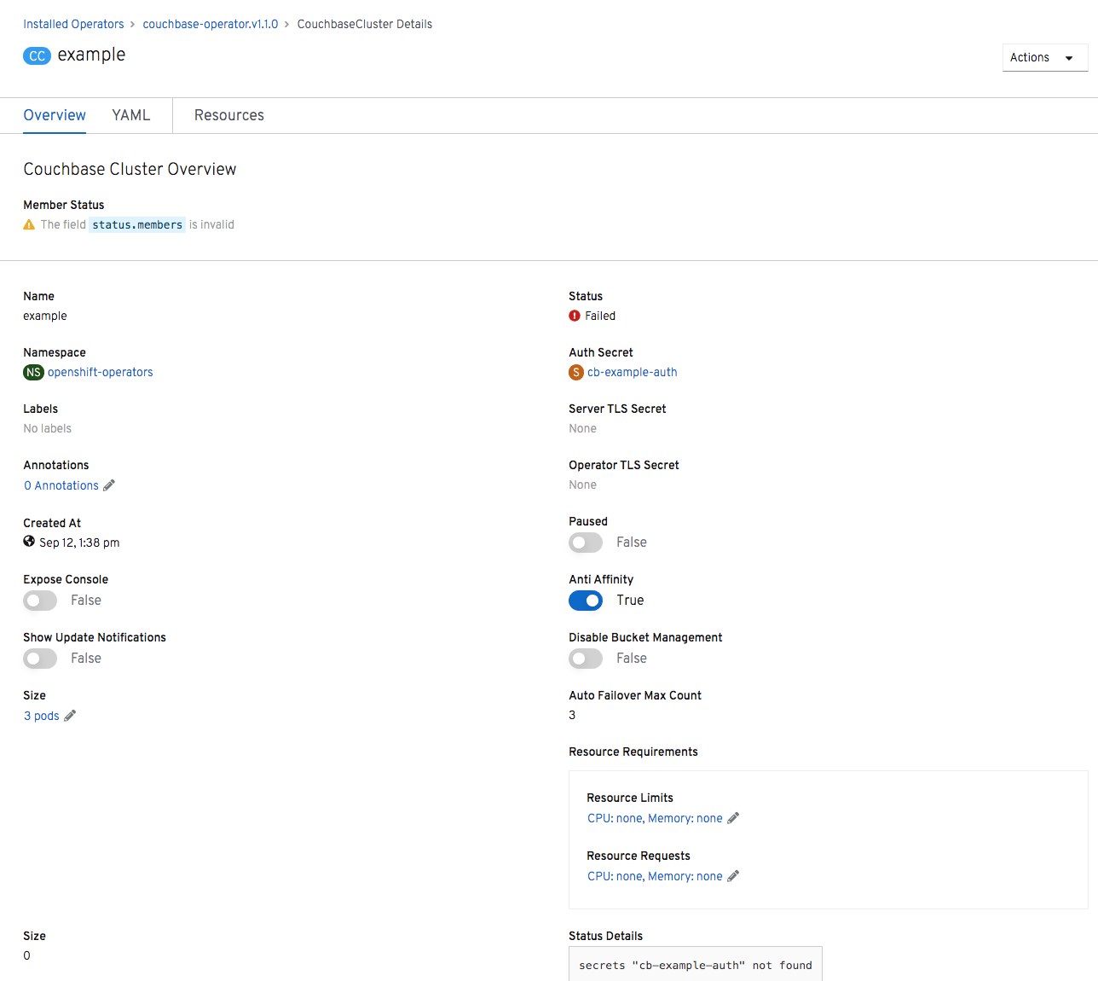Click the pencil icon beside 3 pods

pyautogui.click(x=70, y=716)
